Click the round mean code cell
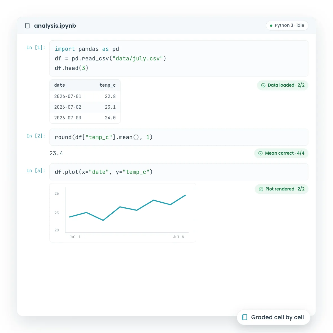333x333 pixels. click(x=179, y=137)
